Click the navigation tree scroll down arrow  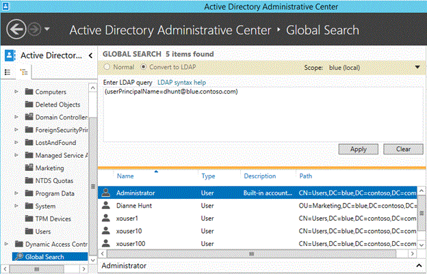93,260
